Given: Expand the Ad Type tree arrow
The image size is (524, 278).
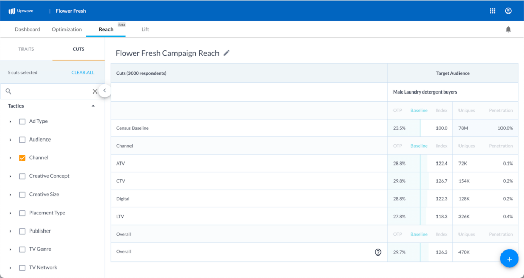Looking at the screenshot, I should click(x=10, y=122).
